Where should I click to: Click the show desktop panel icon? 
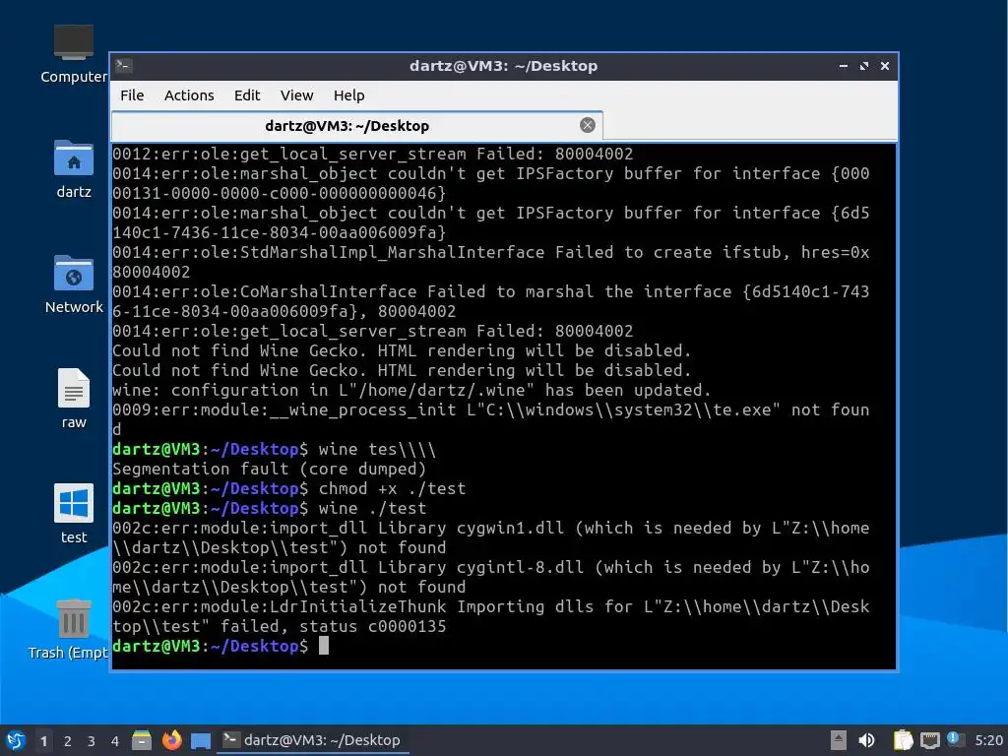tap(201, 741)
